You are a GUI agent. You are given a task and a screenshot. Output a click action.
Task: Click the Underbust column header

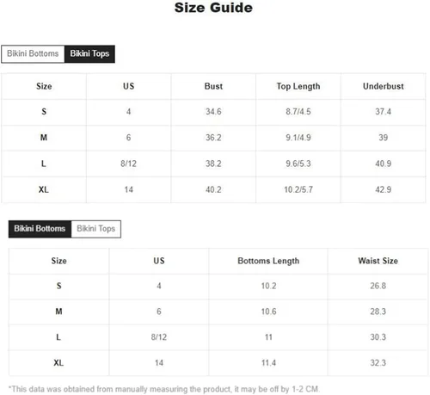(x=384, y=86)
